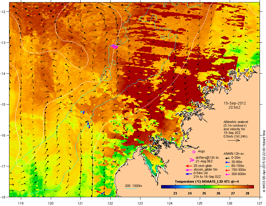Click the temperature color bar near 28°C

click(x=247, y=187)
